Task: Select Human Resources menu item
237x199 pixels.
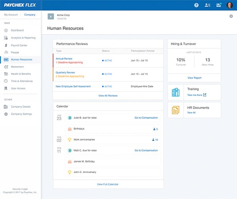Action: pyautogui.click(x=22, y=59)
